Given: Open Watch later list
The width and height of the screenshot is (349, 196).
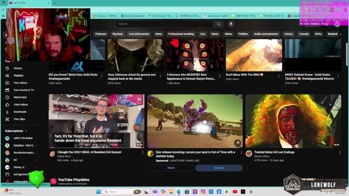Looking at the screenshot, I should (20, 97).
